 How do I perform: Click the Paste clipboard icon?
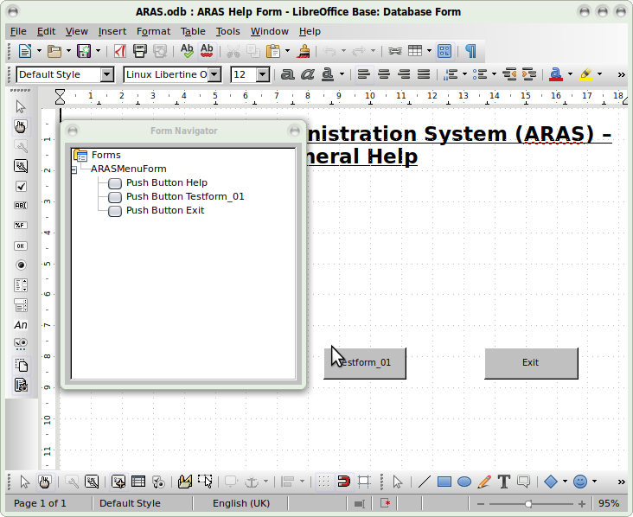[273, 51]
